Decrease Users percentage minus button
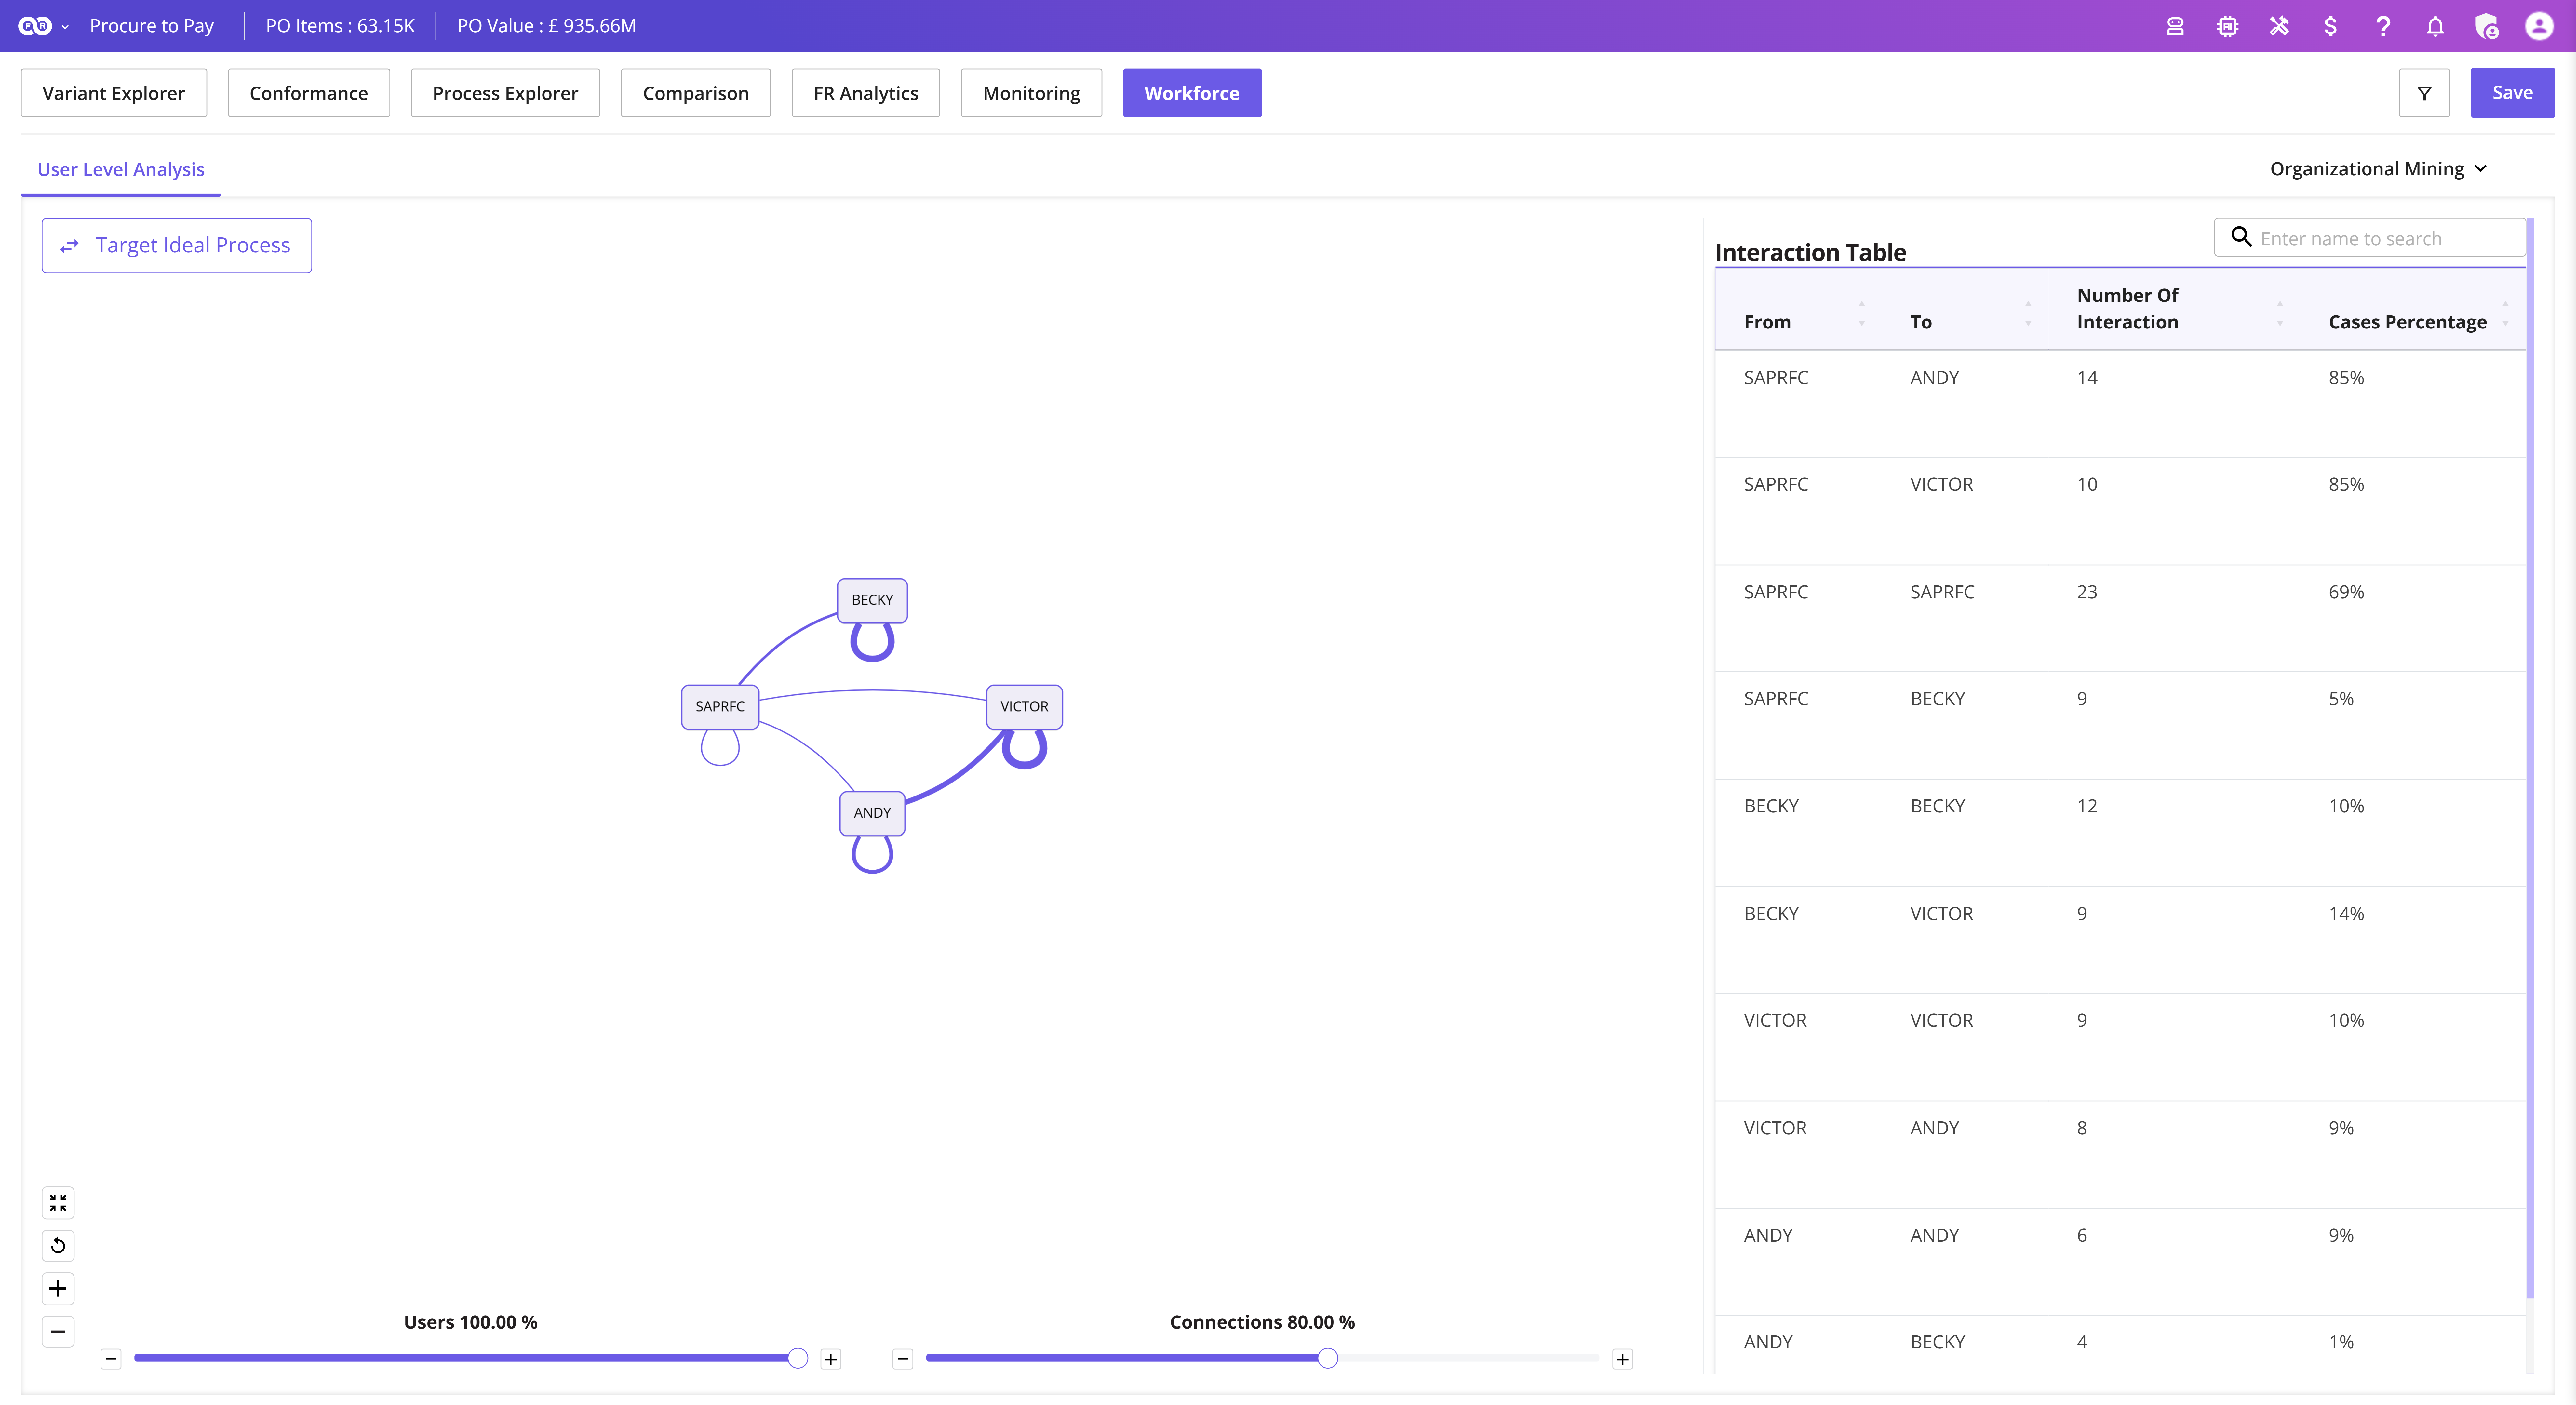Screen dimensions: 2576x1405 [111, 1359]
